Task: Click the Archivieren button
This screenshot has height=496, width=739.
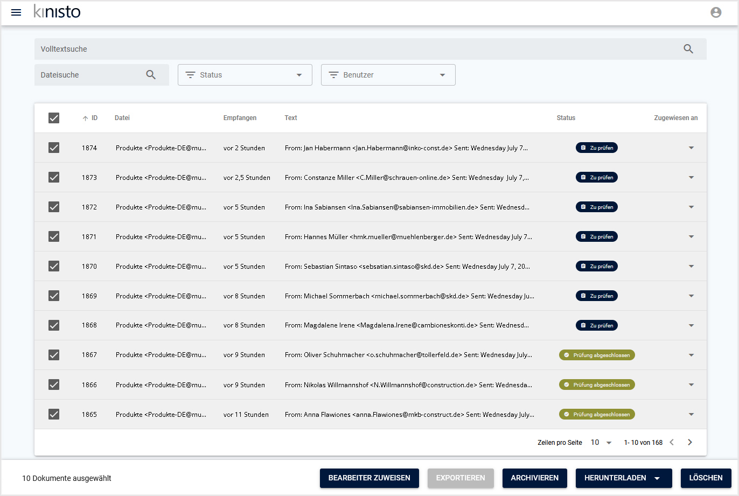Action: [535, 478]
